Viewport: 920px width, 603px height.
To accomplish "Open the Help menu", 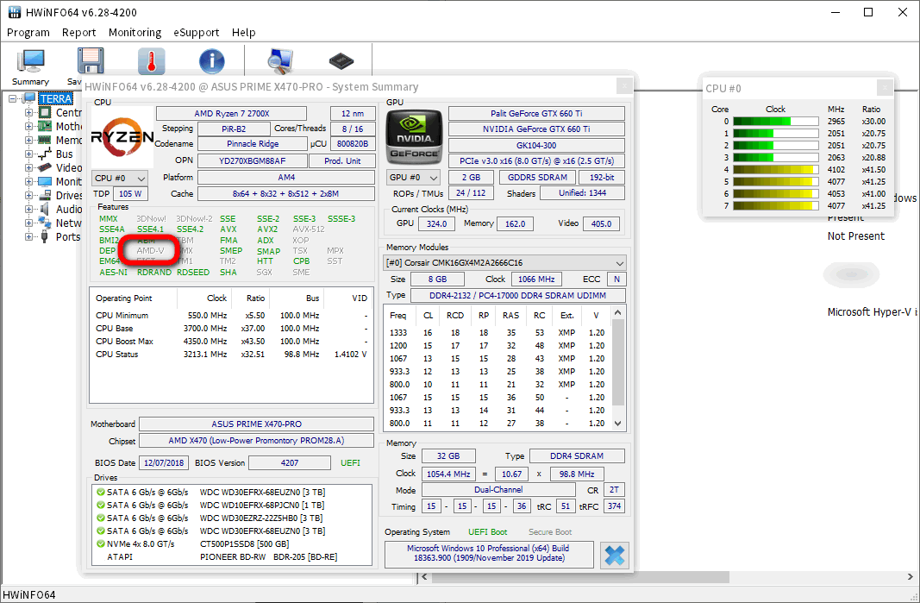I will point(243,33).
